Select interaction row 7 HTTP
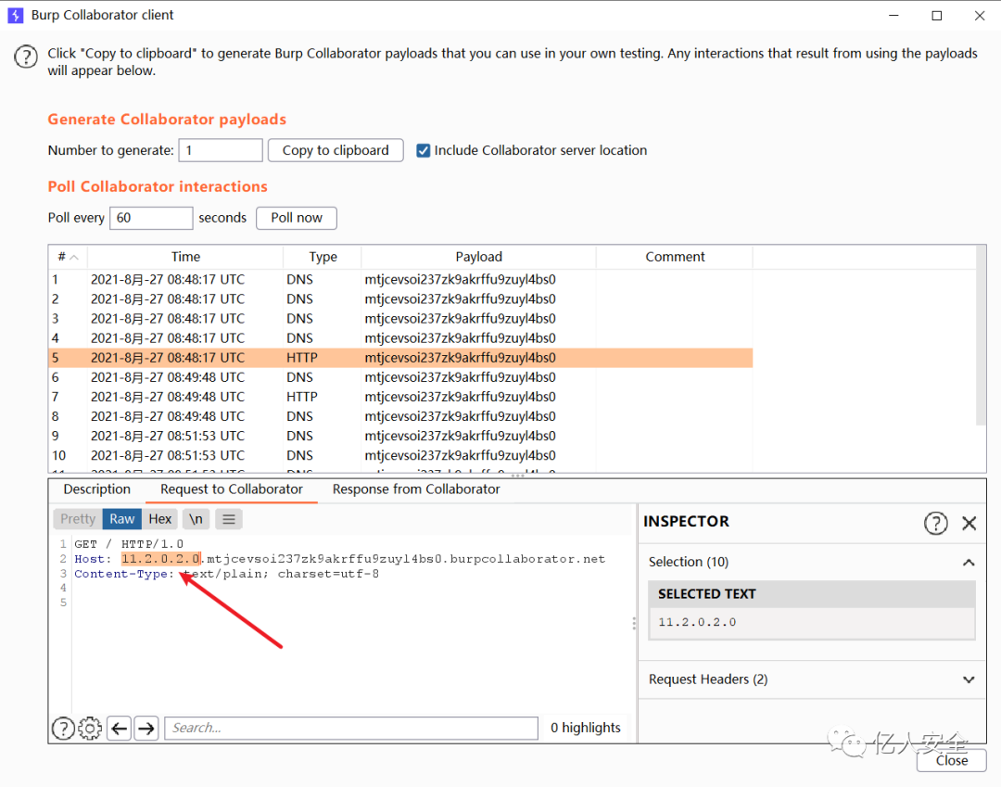The height and width of the screenshot is (787, 1001). click(401, 397)
